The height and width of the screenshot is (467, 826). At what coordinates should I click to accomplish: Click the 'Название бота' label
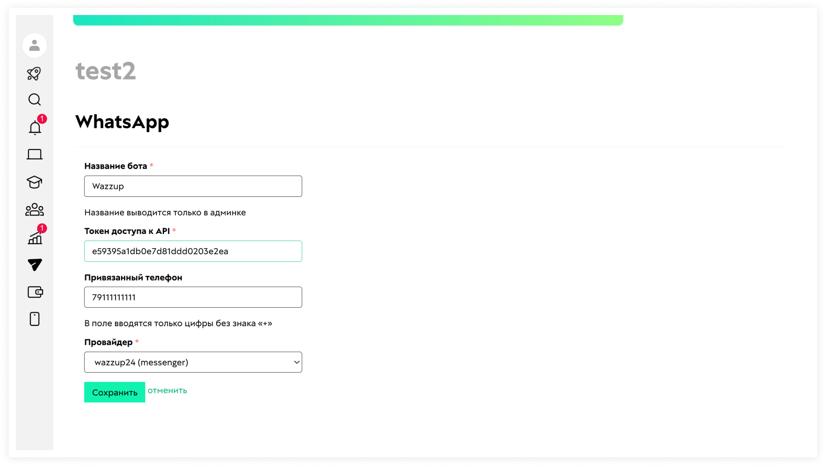pyautogui.click(x=116, y=166)
